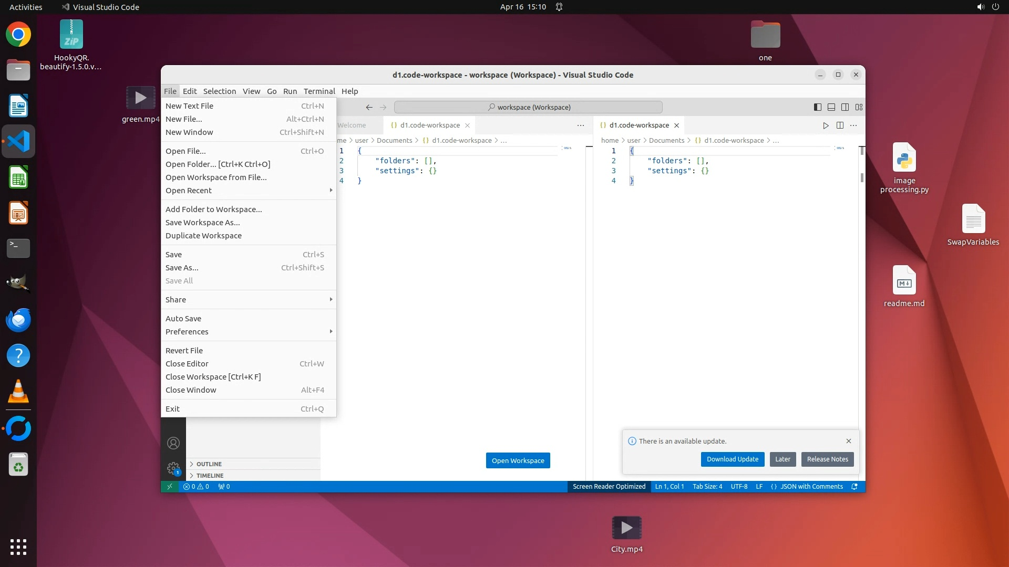
Task: Click the Go Back arrow icon
Action: [x=369, y=107]
